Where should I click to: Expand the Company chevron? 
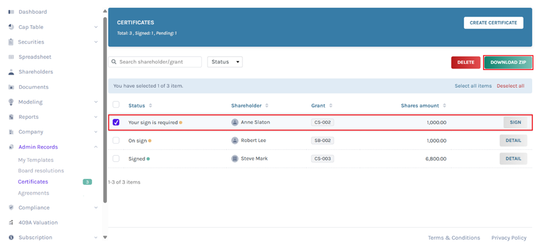point(96,132)
